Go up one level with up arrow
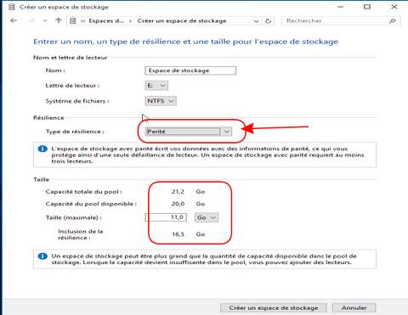The image size is (408, 315). tap(59, 20)
